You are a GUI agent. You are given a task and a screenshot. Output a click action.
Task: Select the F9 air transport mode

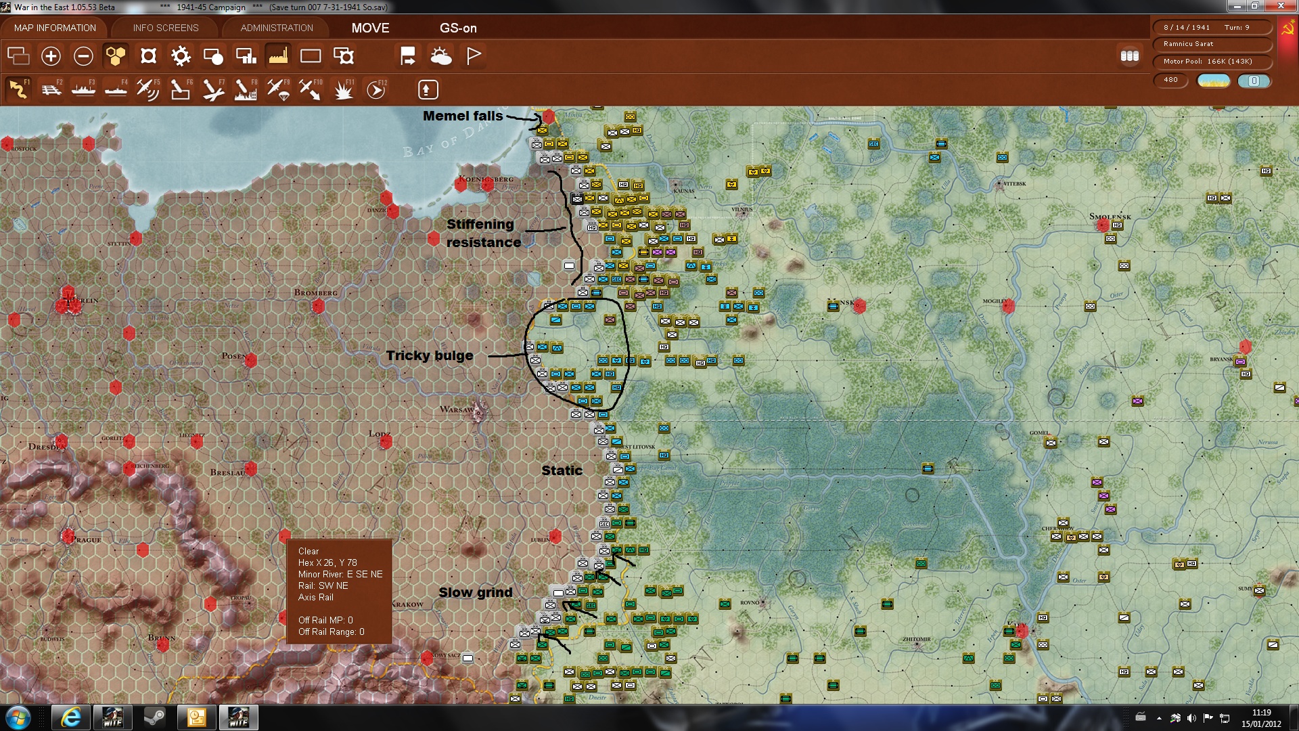[278, 89]
